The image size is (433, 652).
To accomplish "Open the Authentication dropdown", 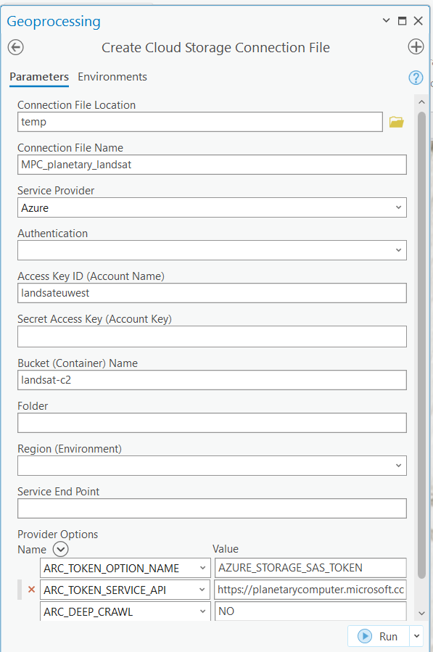I will pyautogui.click(x=399, y=250).
